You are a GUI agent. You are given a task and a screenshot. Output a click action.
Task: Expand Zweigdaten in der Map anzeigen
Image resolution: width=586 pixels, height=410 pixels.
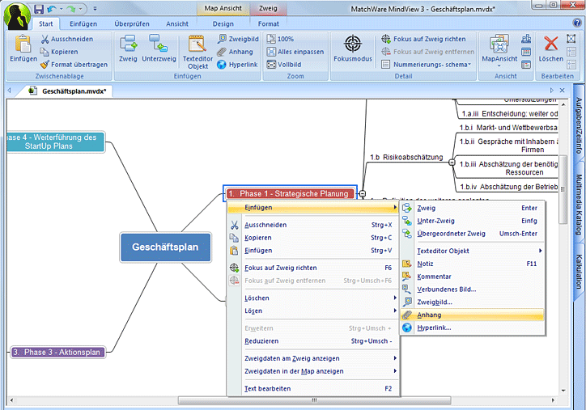point(313,371)
